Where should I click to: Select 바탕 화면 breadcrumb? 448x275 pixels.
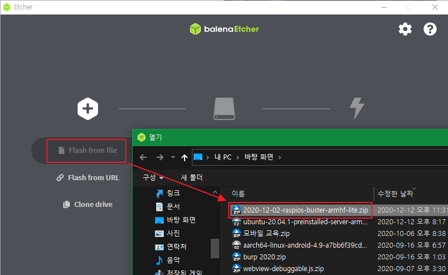pos(259,157)
